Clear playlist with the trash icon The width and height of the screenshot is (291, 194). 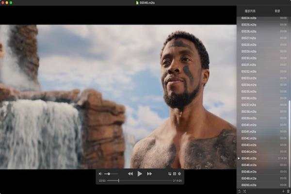click(x=288, y=191)
